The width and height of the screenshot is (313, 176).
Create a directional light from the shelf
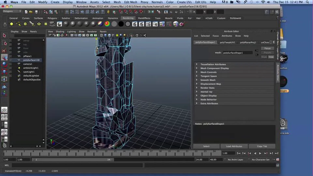(x=18, y=24)
